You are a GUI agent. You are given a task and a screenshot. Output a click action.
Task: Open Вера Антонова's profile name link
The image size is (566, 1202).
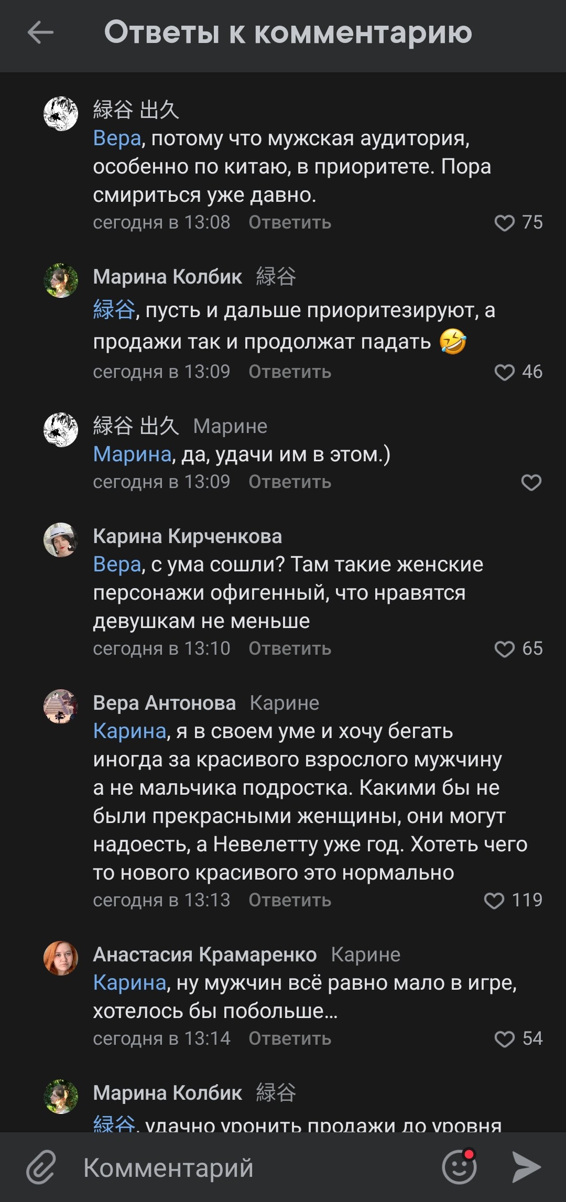tap(164, 703)
